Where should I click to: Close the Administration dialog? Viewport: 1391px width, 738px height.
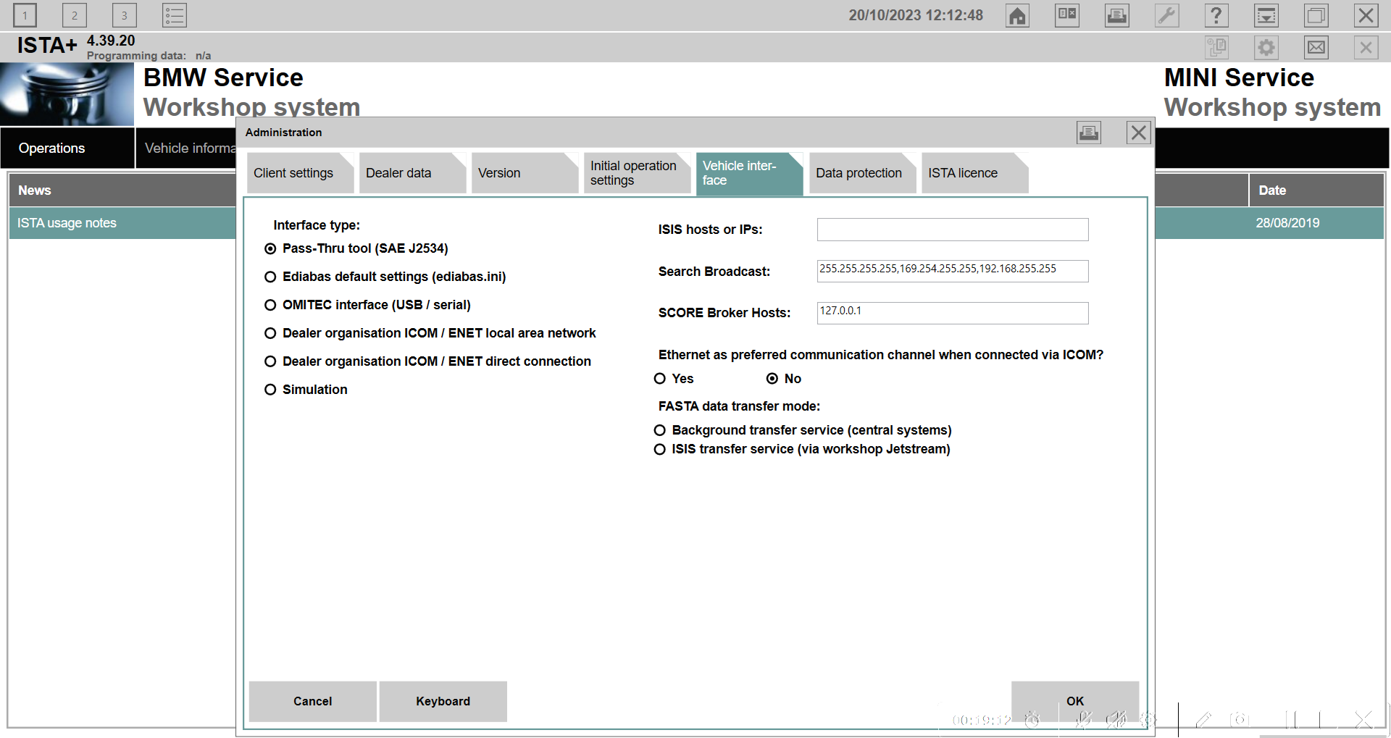pos(1138,133)
